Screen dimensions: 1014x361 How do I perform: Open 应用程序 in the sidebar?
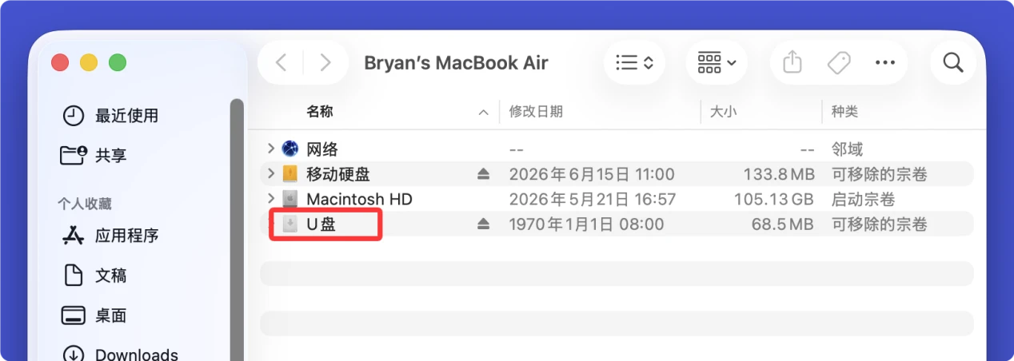pyautogui.click(x=110, y=236)
